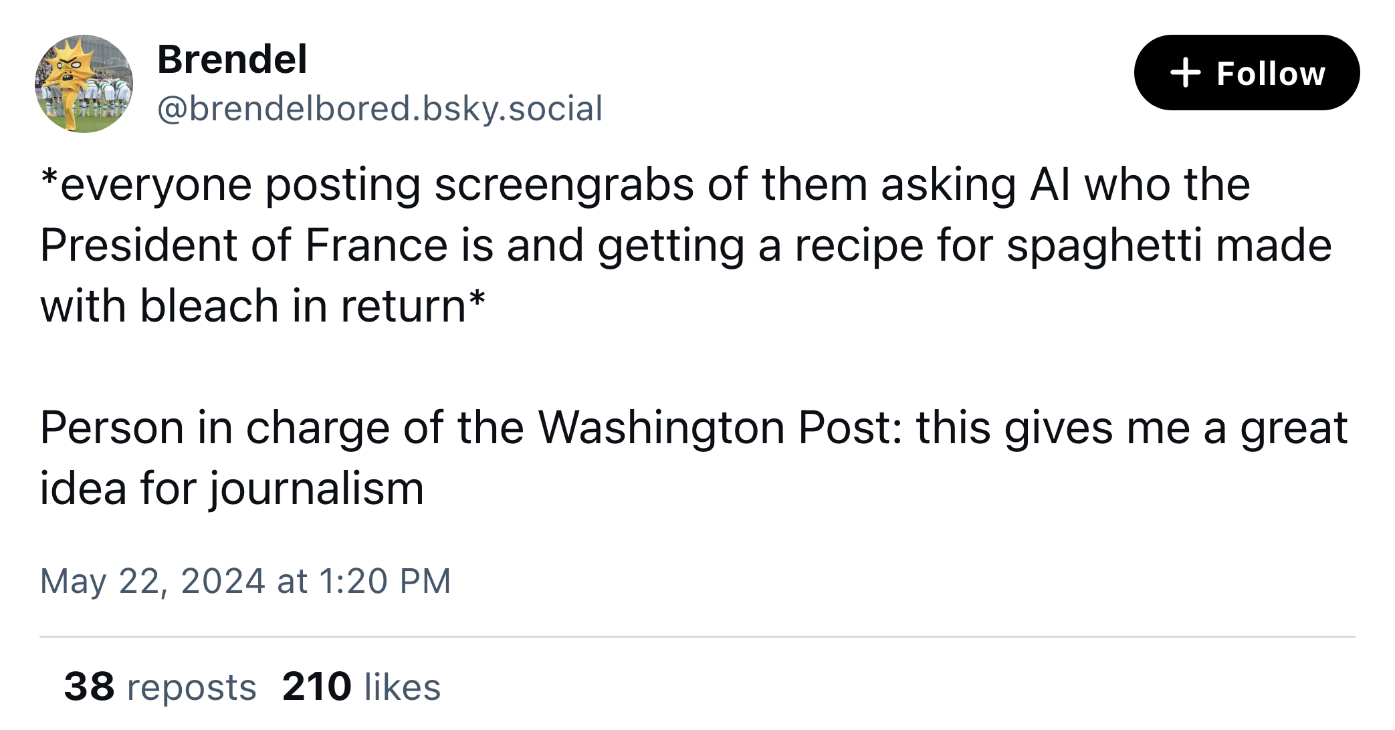Click the "spaghetti made" text in post
Image resolution: width=1395 pixels, height=730 pixels.
click(1168, 245)
